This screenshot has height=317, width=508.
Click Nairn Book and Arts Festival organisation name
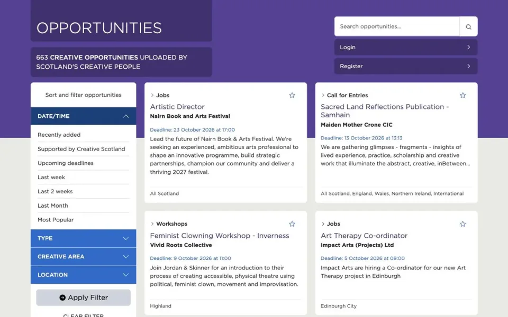pyautogui.click(x=190, y=116)
